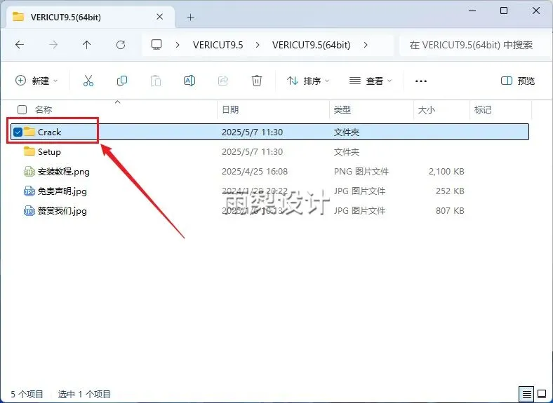Click the Setup folder icon
Viewport: 553px width, 403px height.
click(29, 151)
